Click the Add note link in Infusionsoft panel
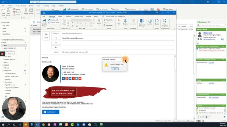 point(211,63)
